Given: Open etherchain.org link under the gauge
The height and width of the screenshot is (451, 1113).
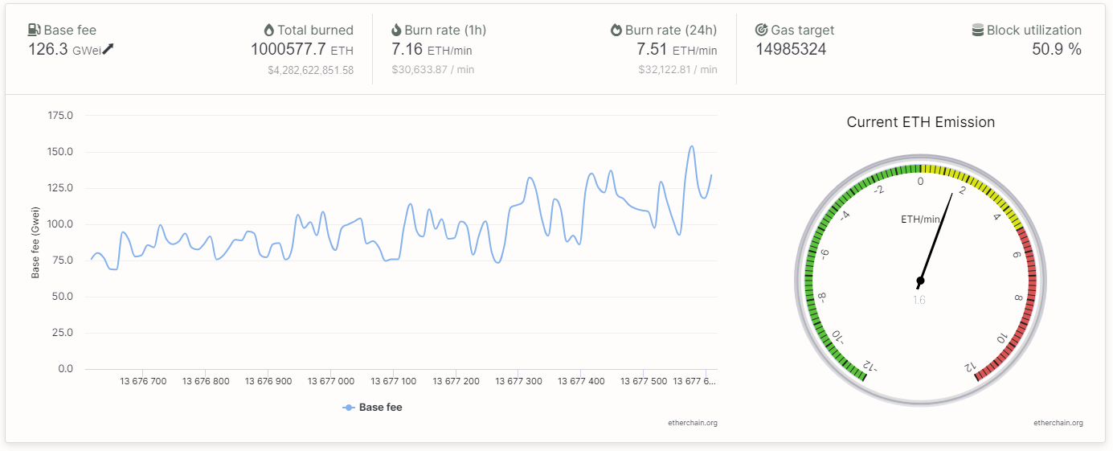Looking at the screenshot, I should [x=1058, y=423].
